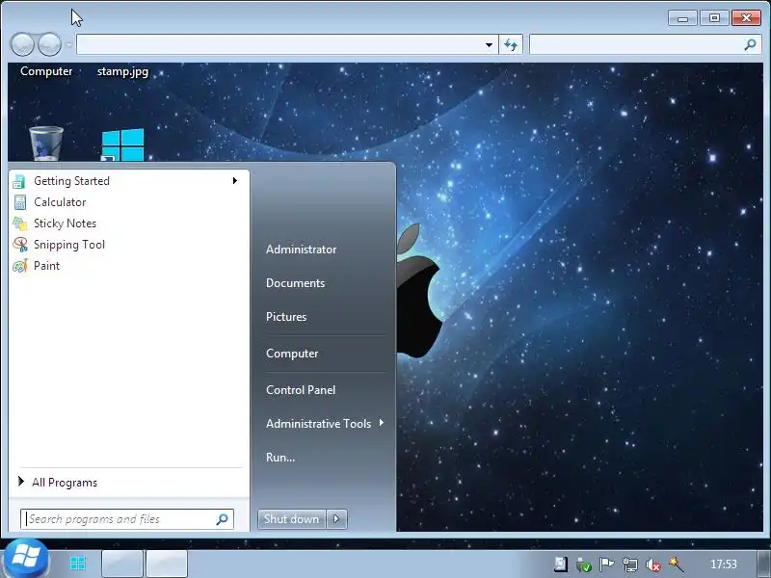Click the Snipping Tool scissors icon

point(20,245)
